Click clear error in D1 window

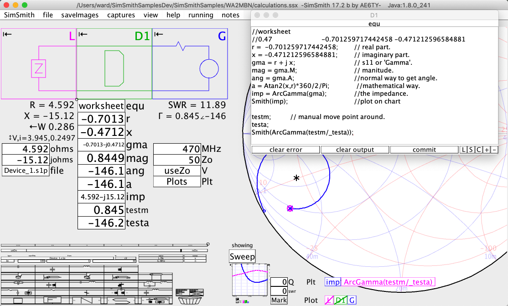tap(286, 150)
